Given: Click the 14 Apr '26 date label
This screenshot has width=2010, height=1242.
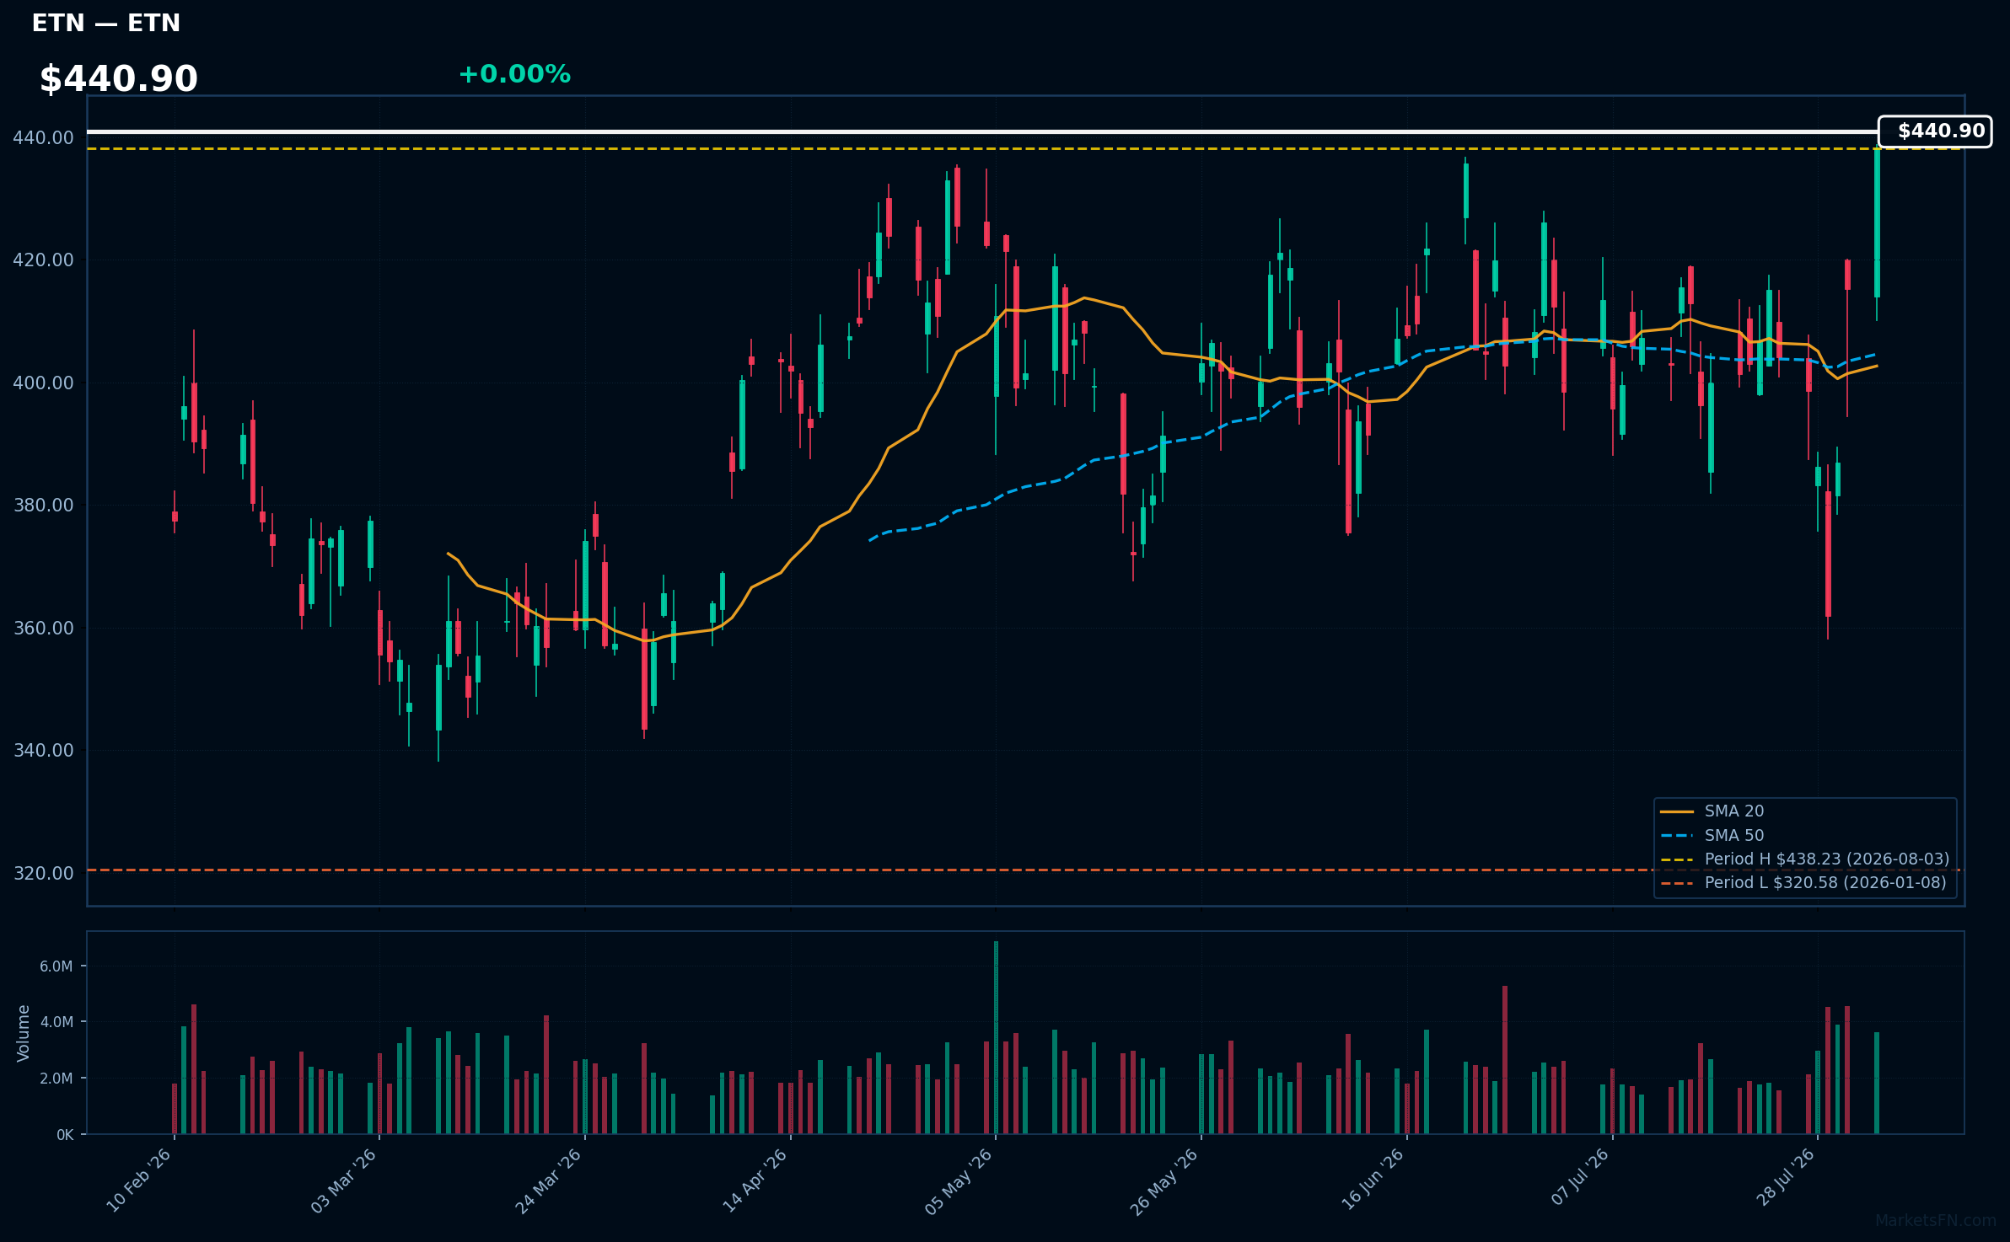Looking at the screenshot, I should point(755,1180).
